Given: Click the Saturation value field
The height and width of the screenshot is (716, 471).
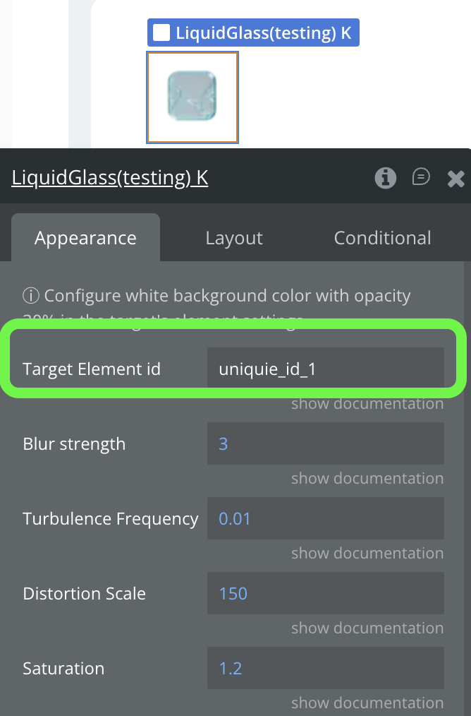Looking at the screenshot, I should tap(325, 668).
